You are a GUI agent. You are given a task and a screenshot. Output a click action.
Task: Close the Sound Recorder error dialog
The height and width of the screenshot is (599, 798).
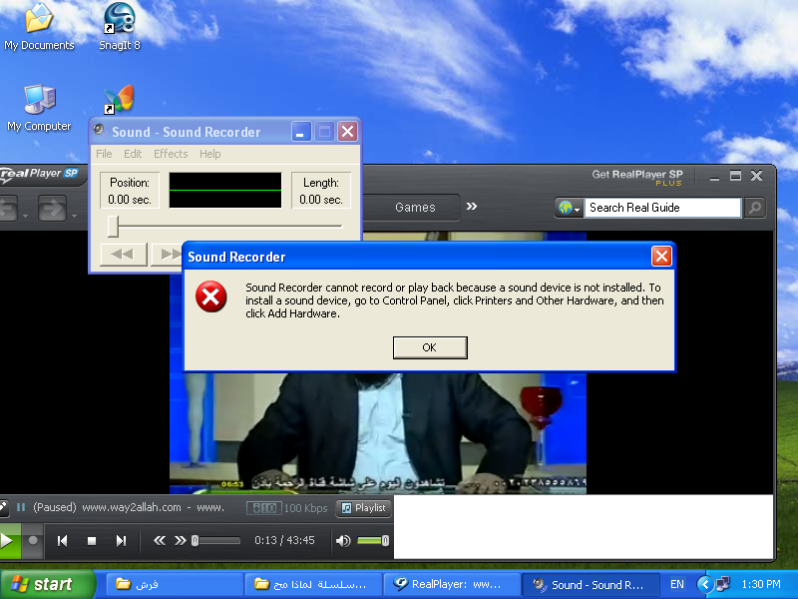pyautogui.click(x=661, y=257)
